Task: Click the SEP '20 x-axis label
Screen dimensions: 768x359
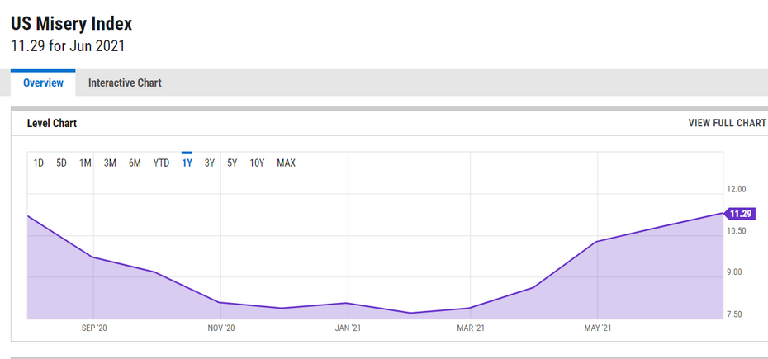Action: (x=94, y=328)
